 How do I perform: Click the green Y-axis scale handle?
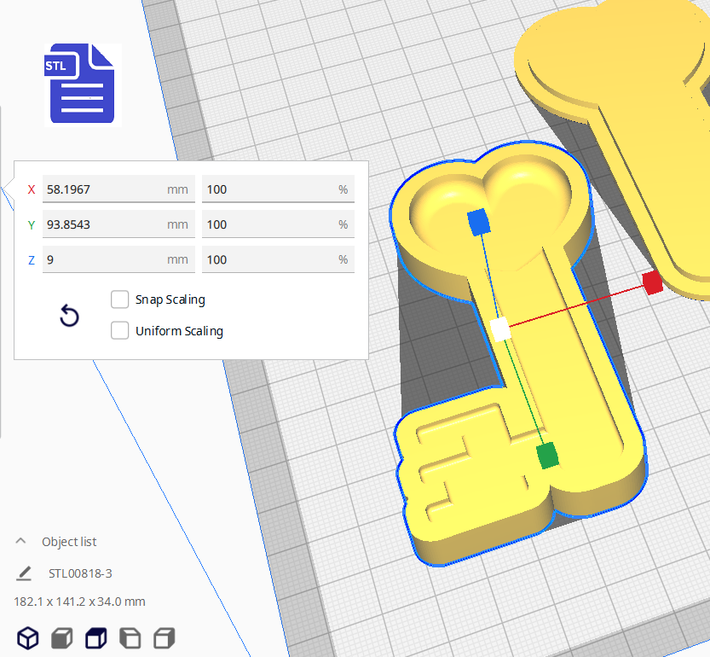548,456
